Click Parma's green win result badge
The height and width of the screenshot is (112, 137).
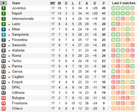tap(132, 66)
